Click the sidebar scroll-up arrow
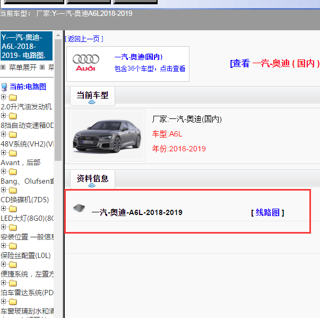The image size is (320, 318). 58,35
